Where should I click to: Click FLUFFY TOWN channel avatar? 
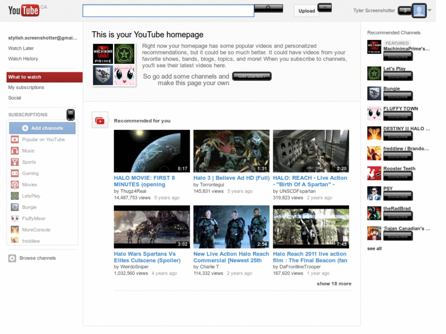[x=374, y=114]
